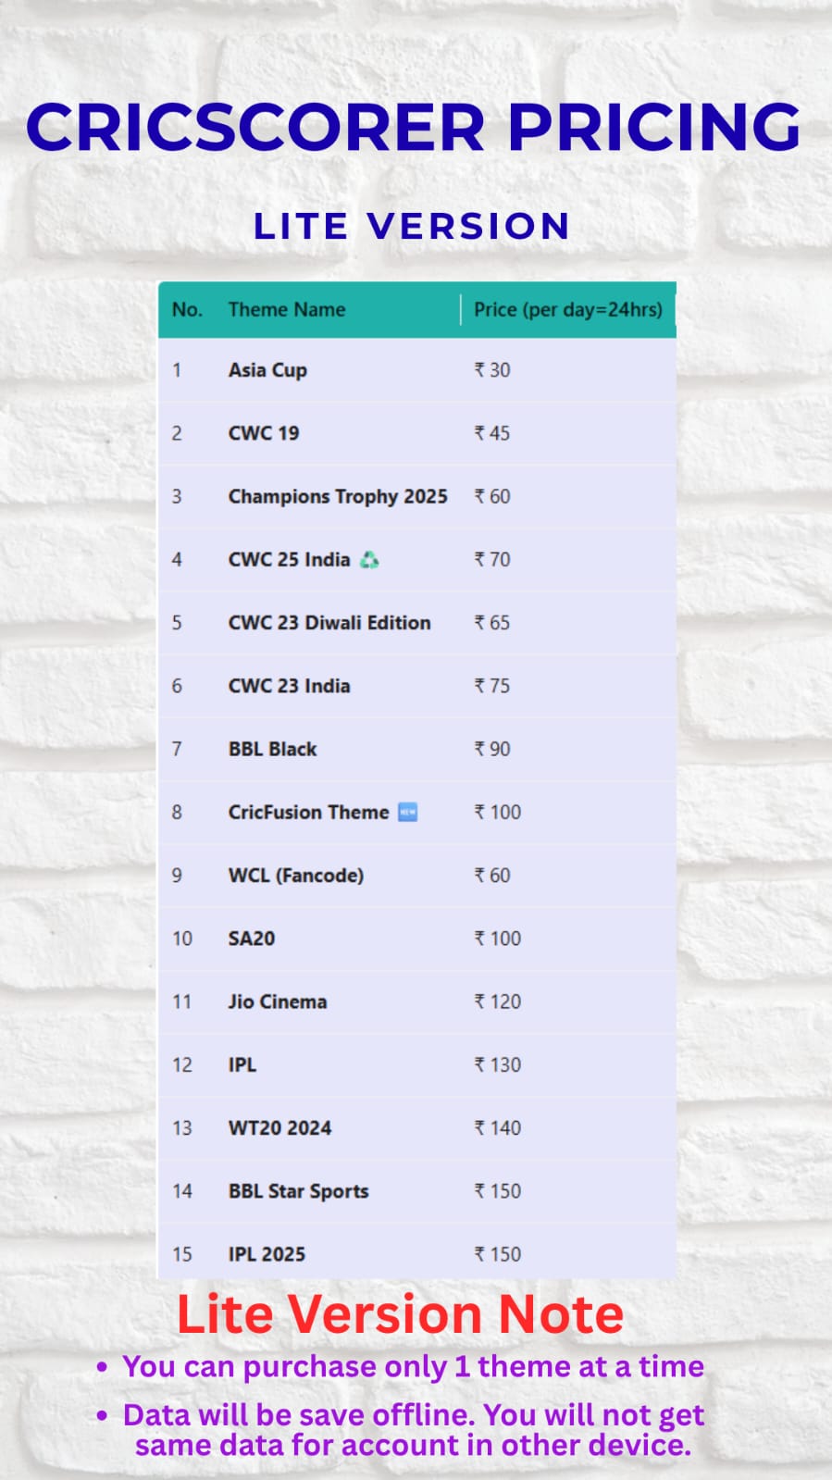Pick the CWC 23 Diwali Edition theme

point(329,623)
